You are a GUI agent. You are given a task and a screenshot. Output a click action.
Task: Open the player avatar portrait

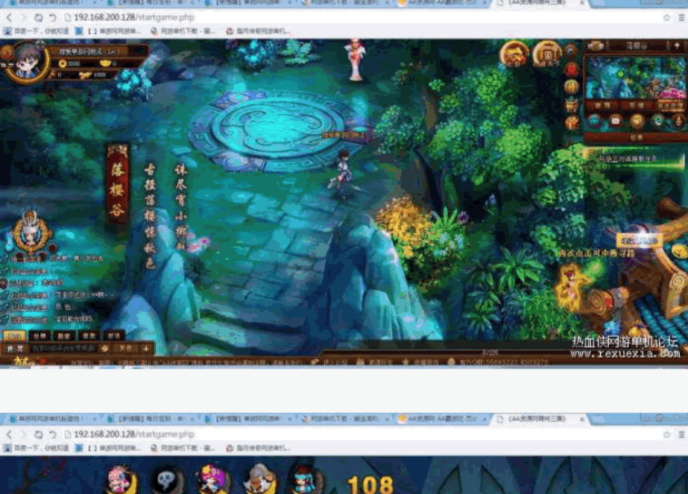click(x=27, y=61)
